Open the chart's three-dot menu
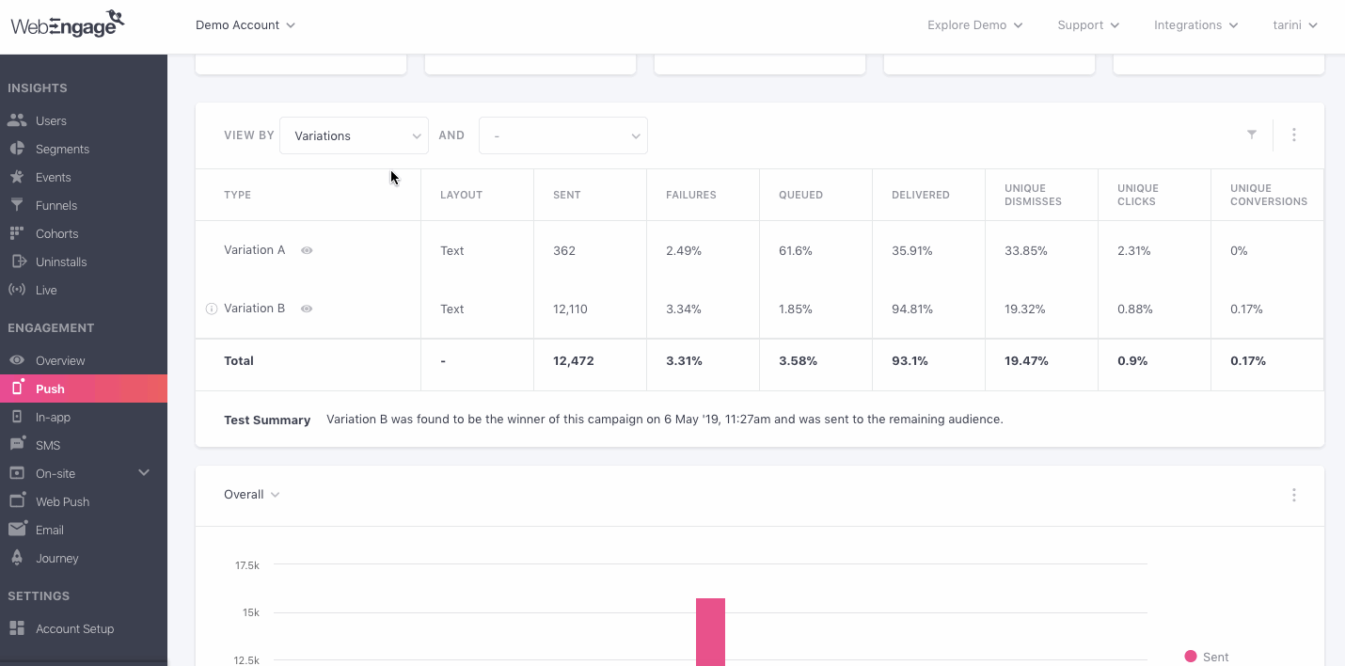Image resolution: width=1345 pixels, height=666 pixels. (x=1294, y=495)
